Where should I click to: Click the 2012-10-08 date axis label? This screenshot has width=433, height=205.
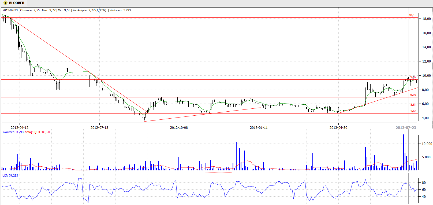(x=179, y=127)
